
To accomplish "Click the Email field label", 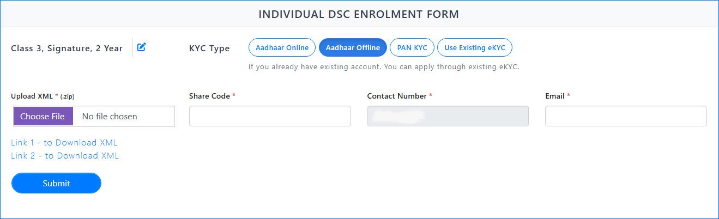I will [x=555, y=96].
